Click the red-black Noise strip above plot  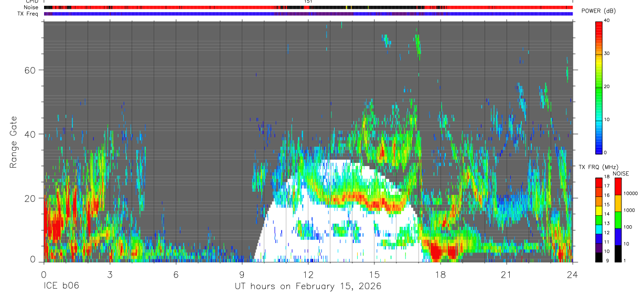click(308, 7)
